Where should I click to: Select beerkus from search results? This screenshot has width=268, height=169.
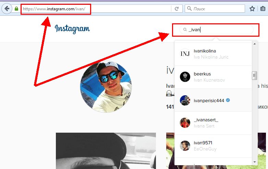point(213,77)
